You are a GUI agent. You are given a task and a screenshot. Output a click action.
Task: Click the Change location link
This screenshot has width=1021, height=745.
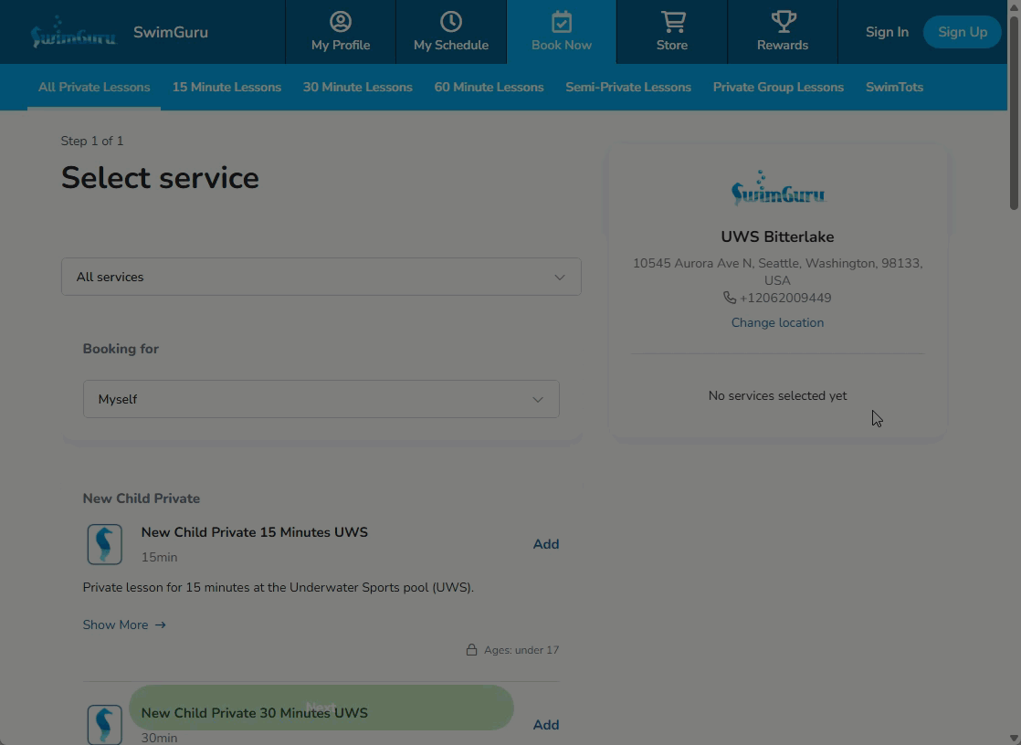point(777,323)
